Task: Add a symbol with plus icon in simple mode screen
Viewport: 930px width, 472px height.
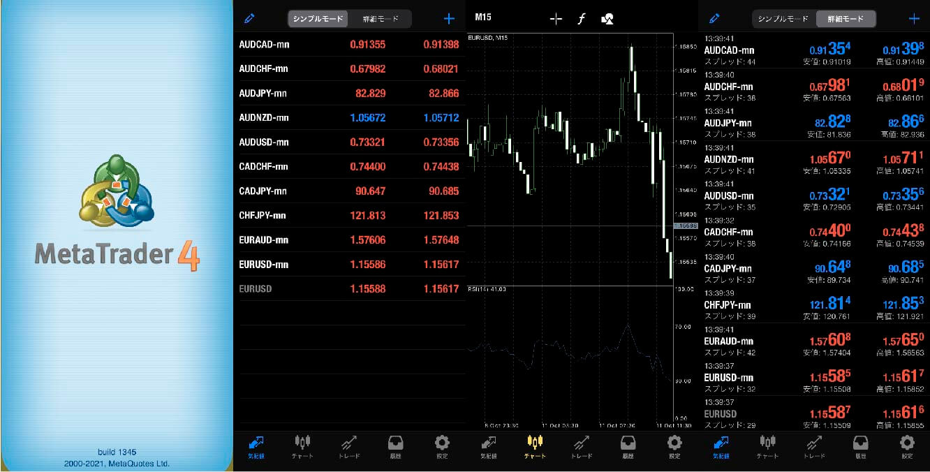Action: coord(449,19)
